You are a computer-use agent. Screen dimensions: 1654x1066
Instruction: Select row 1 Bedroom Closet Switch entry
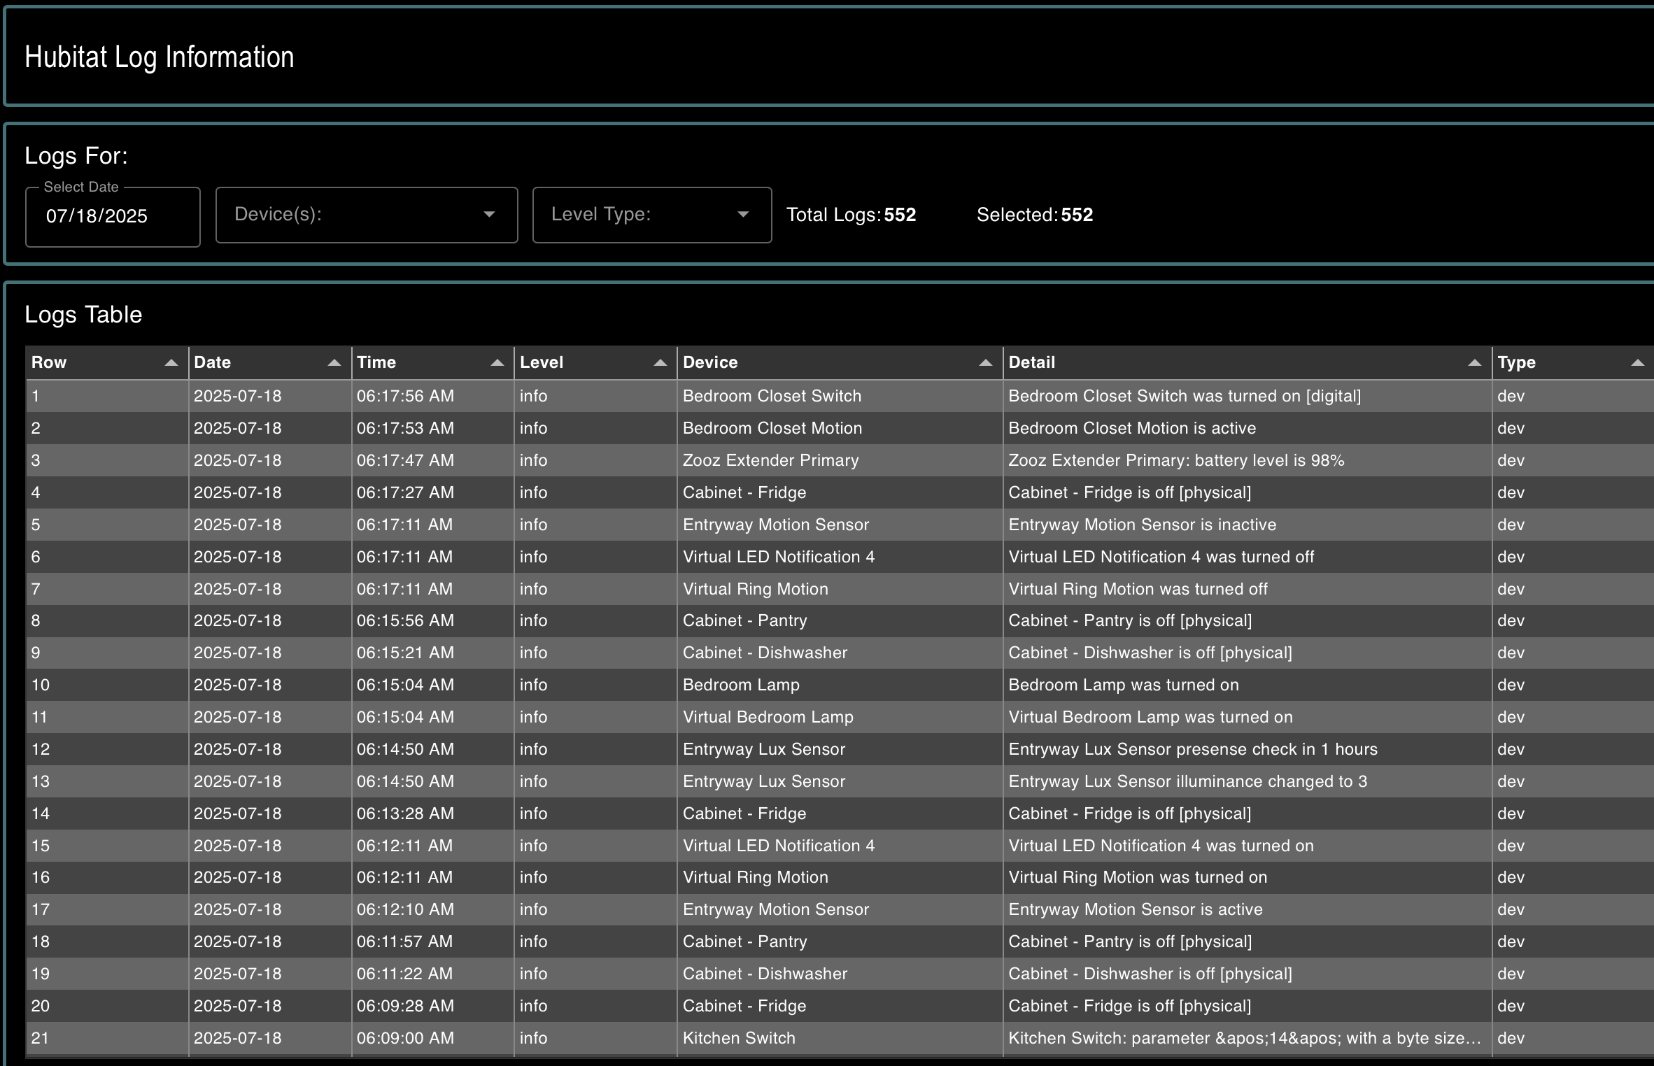(772, 396)
